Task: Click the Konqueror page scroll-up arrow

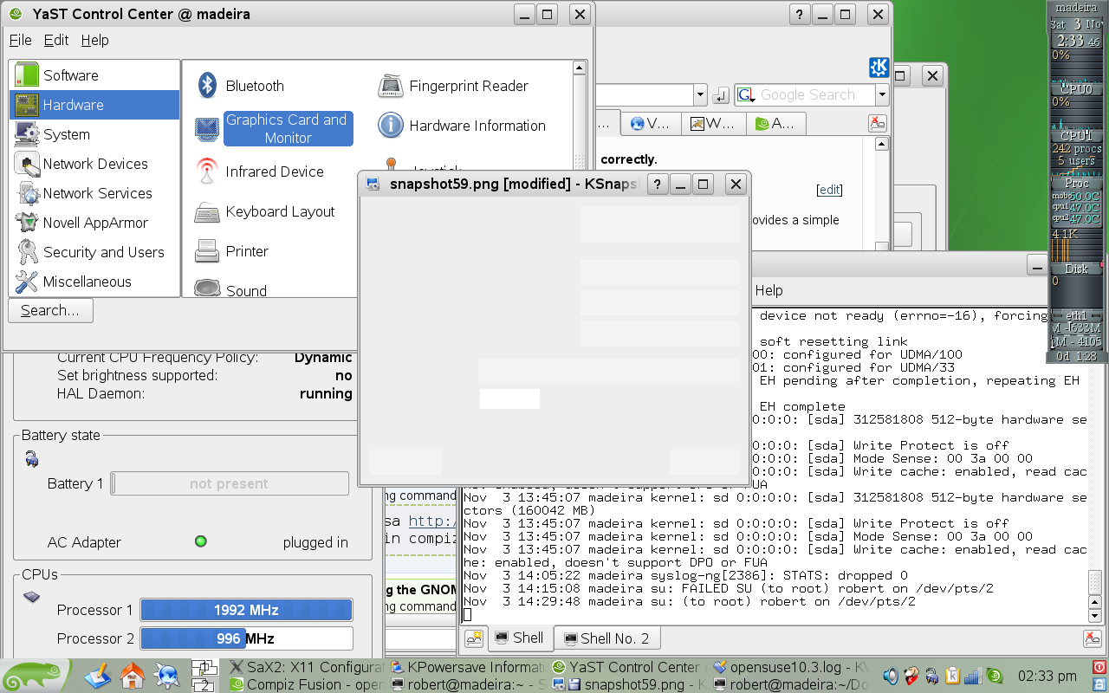Action: pos(882,145)
